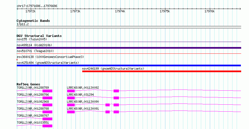The image size is (249, 129).
Task: Select the exon box of TOM1L2 NM_001033551
Action: click(x=48, y=126)
